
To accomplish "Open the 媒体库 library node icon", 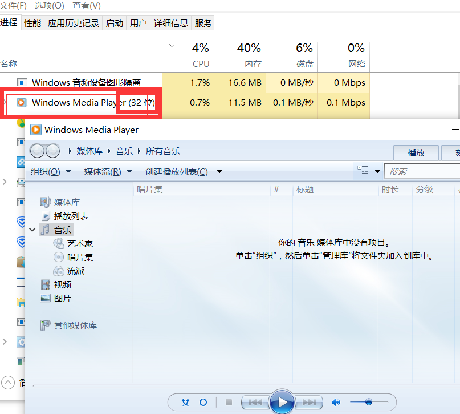I will tap(46, 202).
